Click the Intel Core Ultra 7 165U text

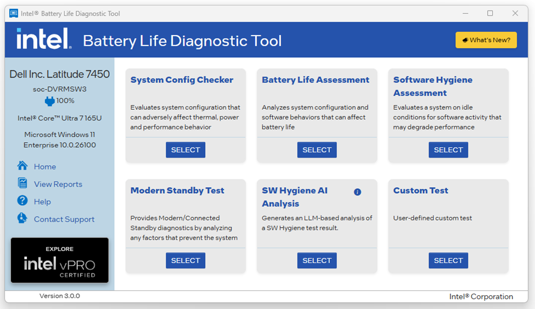point(60,118)
